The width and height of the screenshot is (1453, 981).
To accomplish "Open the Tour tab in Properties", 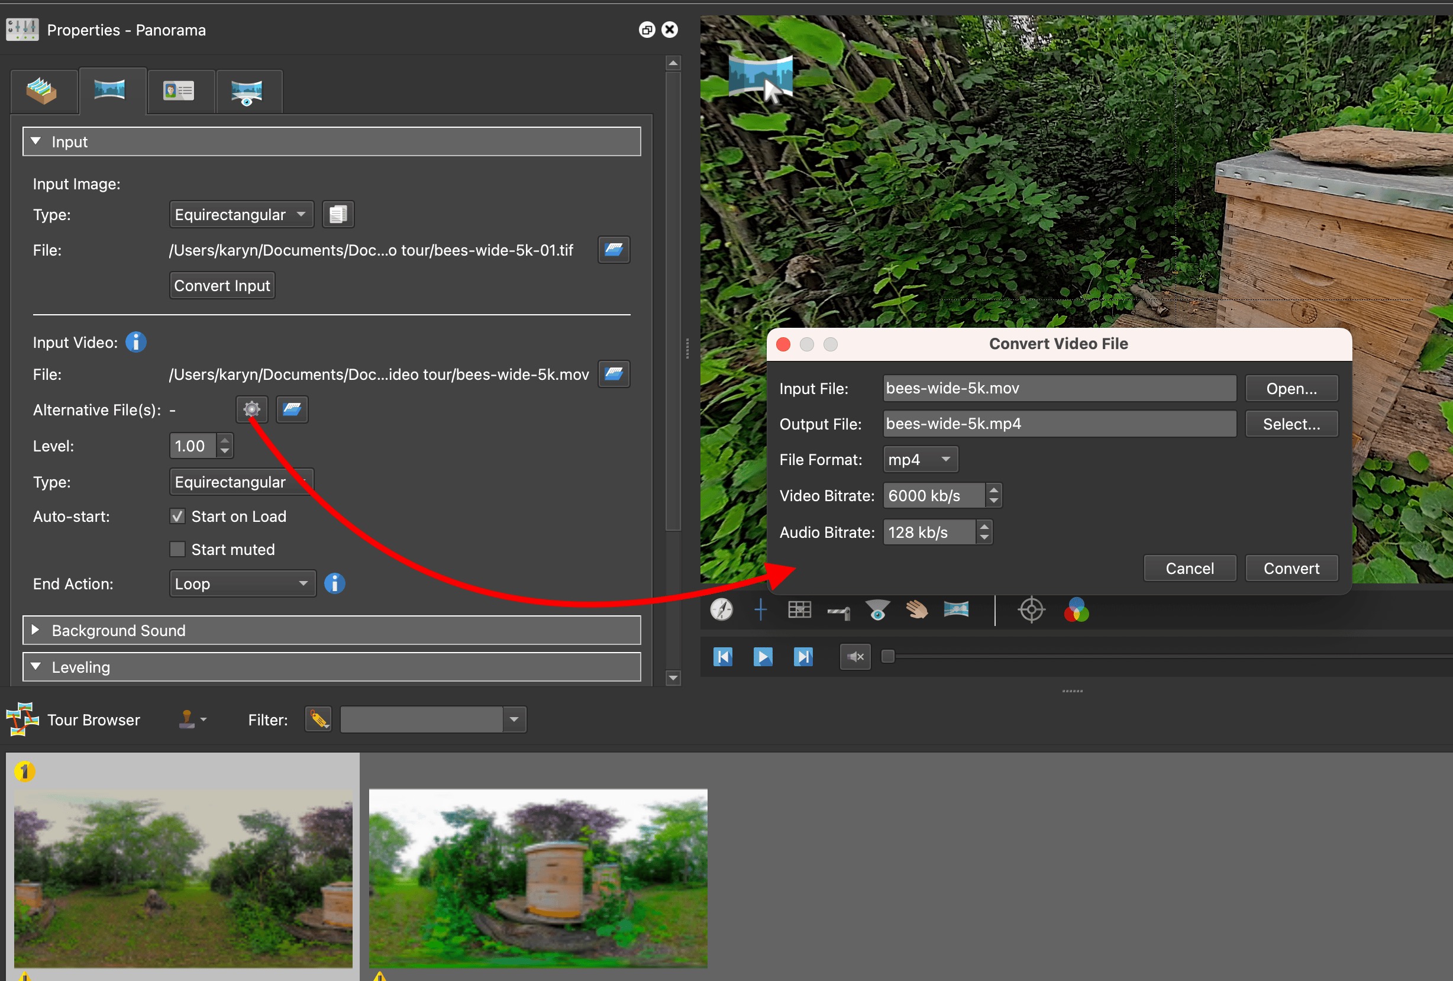I will pos(43,91).
